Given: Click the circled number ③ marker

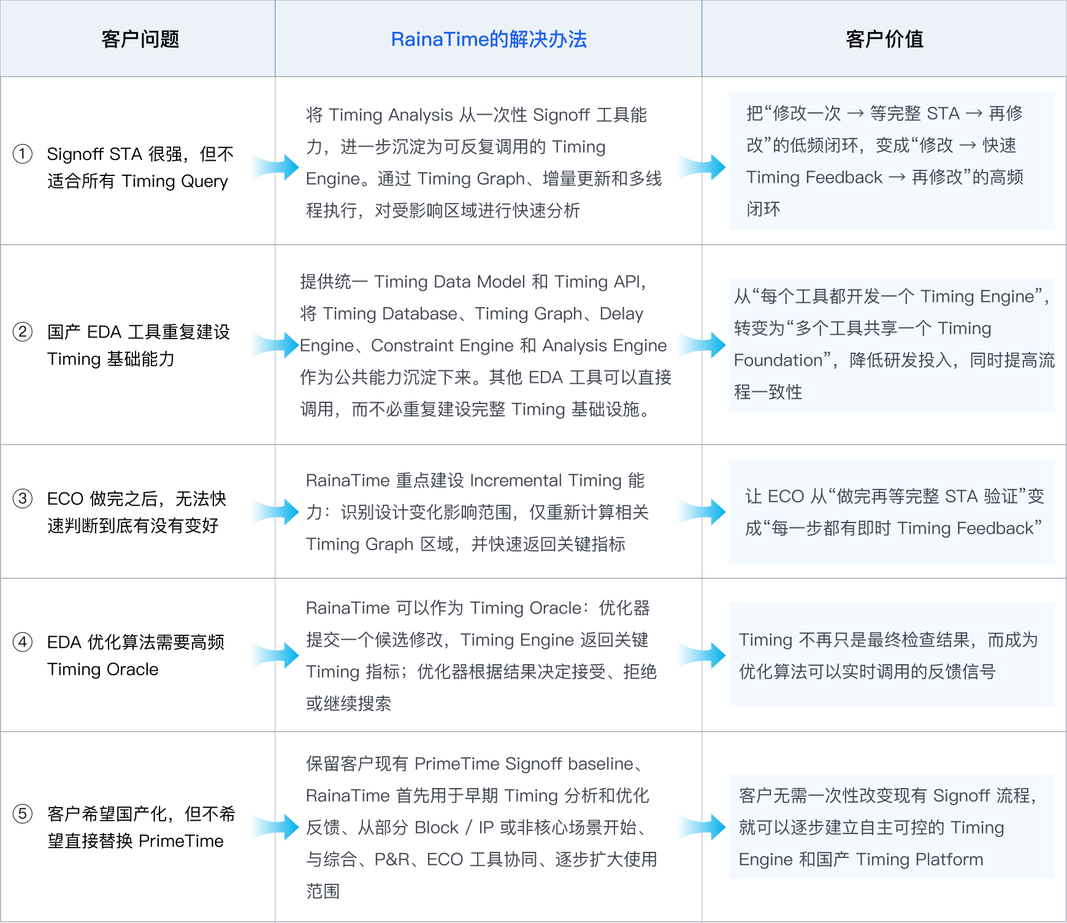Looking at the screenshot, I should [x=23, y=498].
